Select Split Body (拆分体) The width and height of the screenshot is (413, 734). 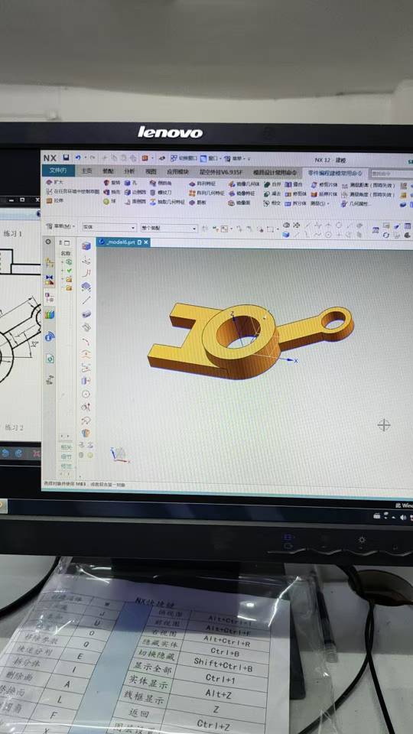296,203
